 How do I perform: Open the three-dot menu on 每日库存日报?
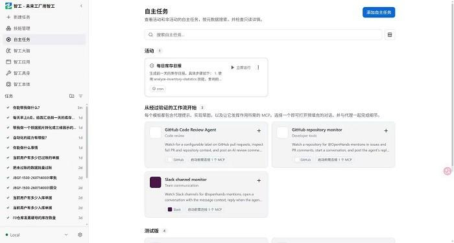[258, 67]
